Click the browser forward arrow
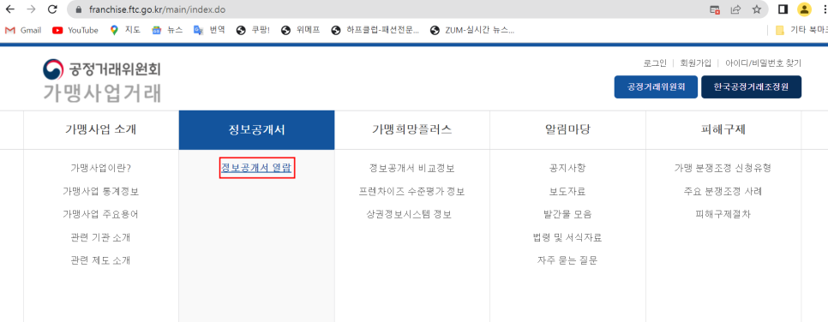The image size is (828, 322). [31, 9]
